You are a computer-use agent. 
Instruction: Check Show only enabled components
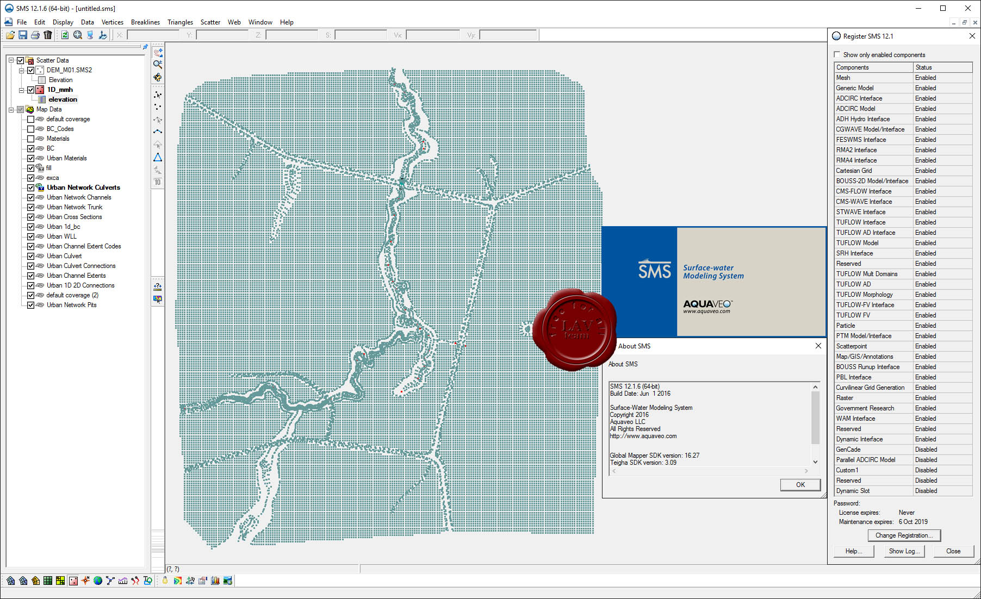pos(837,54)
